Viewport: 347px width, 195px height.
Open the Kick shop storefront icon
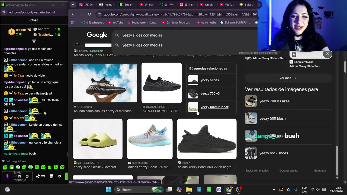click(x=52, y=176)
